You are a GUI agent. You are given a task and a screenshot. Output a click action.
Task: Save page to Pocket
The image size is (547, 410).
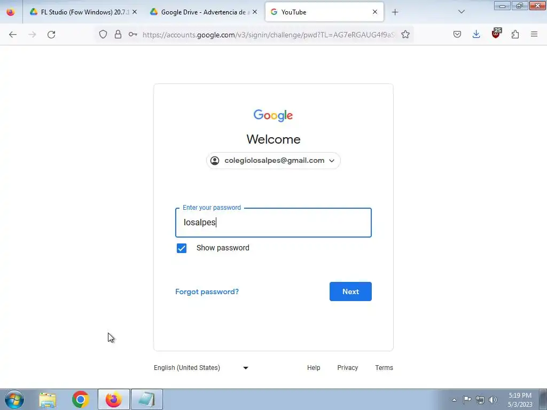tap(457, 34)
